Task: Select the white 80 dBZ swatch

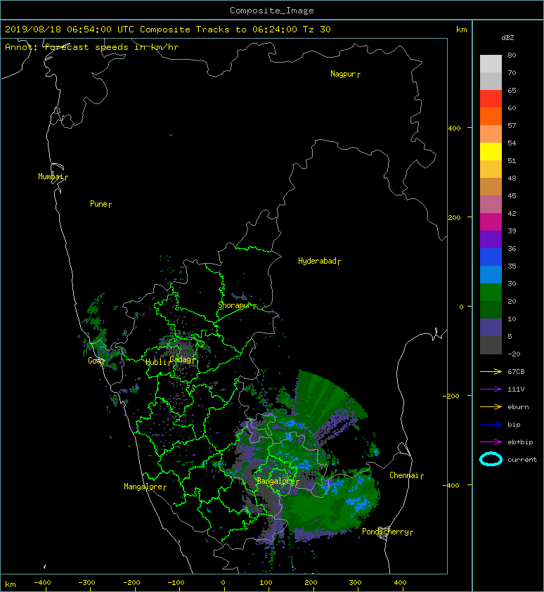Action: [491, 63]
